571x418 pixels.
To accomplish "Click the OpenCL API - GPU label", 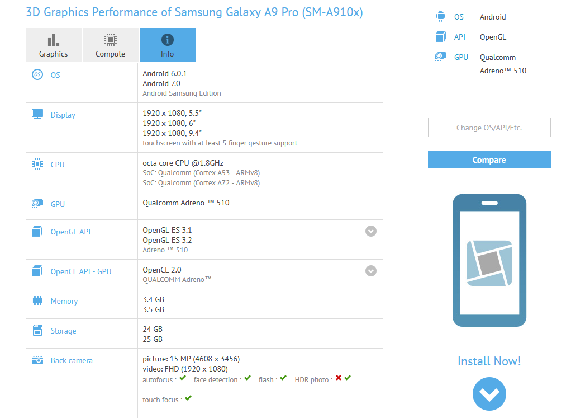I will [81, 272].
